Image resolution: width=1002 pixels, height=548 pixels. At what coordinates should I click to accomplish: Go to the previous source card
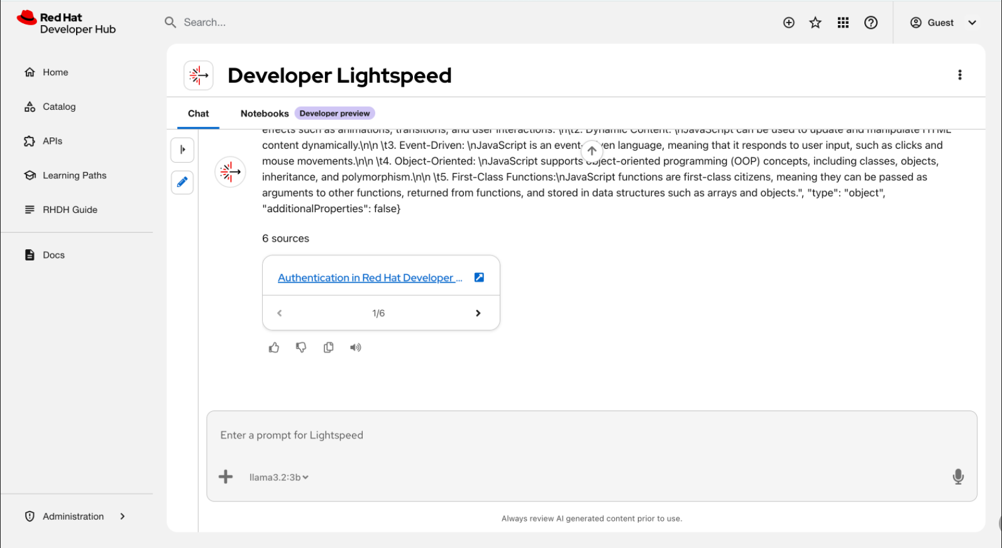[x=280, y=313]
